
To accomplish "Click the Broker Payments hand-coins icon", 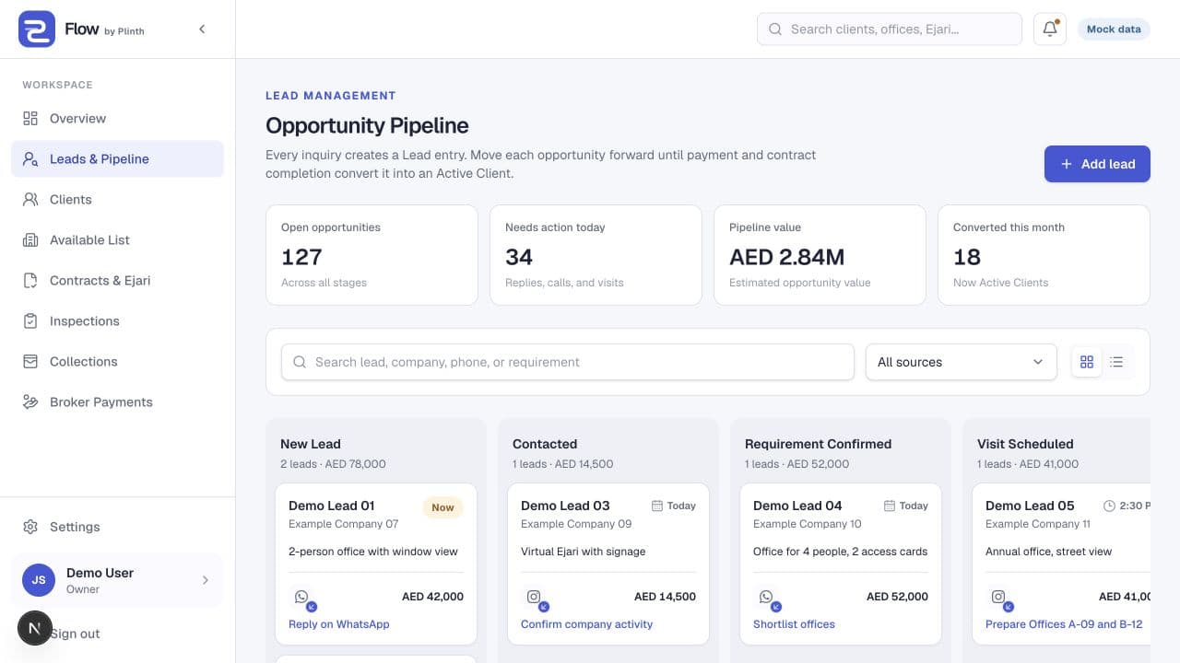I will (30, 401).
